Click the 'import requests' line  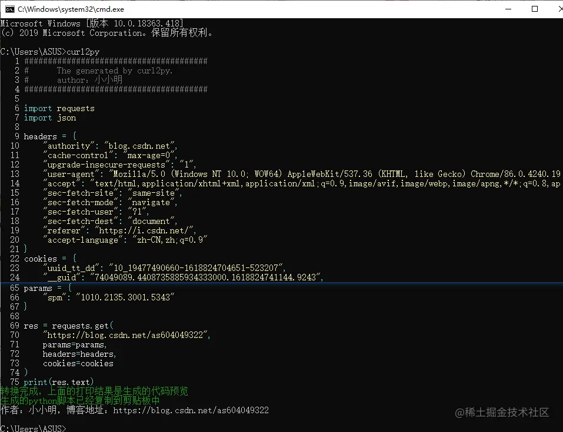pos(59,108)
